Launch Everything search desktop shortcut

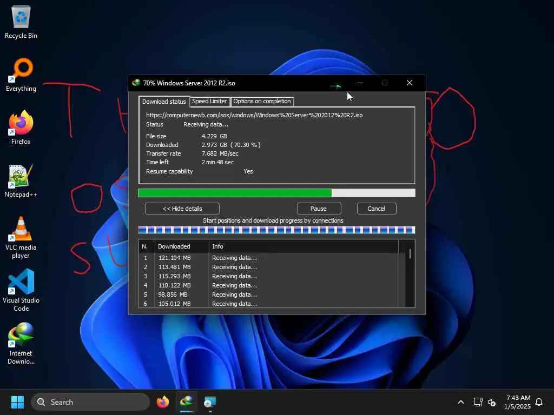coord(21,75)
